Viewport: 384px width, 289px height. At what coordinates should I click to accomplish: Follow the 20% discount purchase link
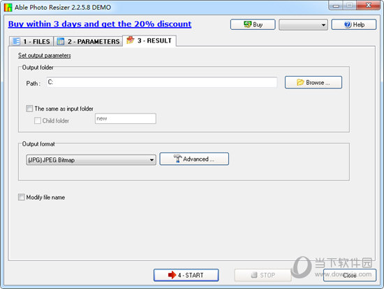point(100,24)
